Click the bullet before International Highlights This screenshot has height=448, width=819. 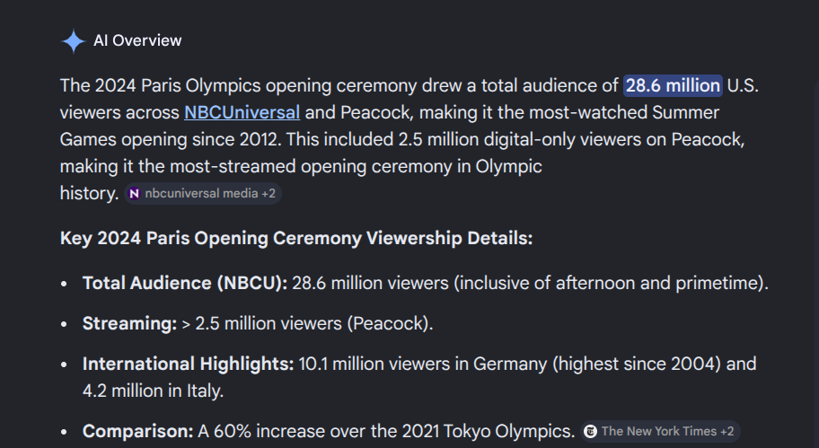[65, 365]
